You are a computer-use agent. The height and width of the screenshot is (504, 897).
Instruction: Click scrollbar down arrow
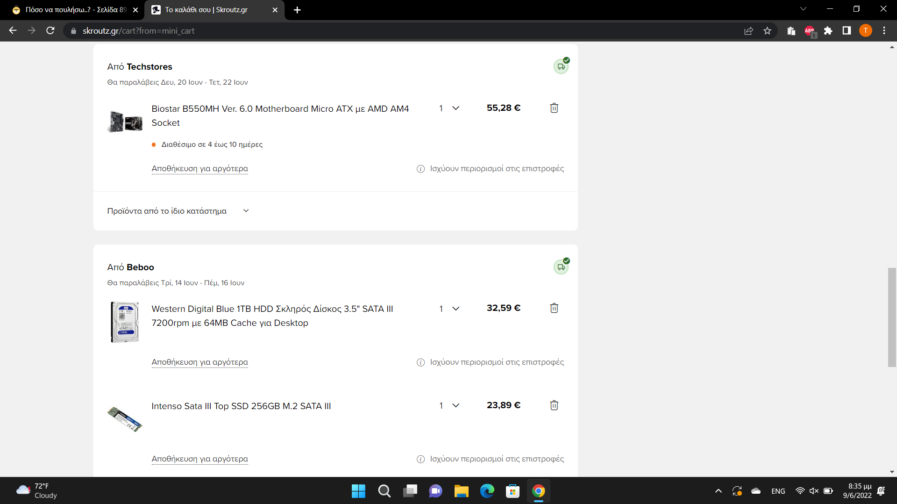[892, 472]
